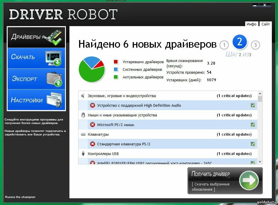Image resolution: width=278 pixels, height=205 pixels.
Task: Open the Экспорт section in sidebar
Action: (36, 79)
